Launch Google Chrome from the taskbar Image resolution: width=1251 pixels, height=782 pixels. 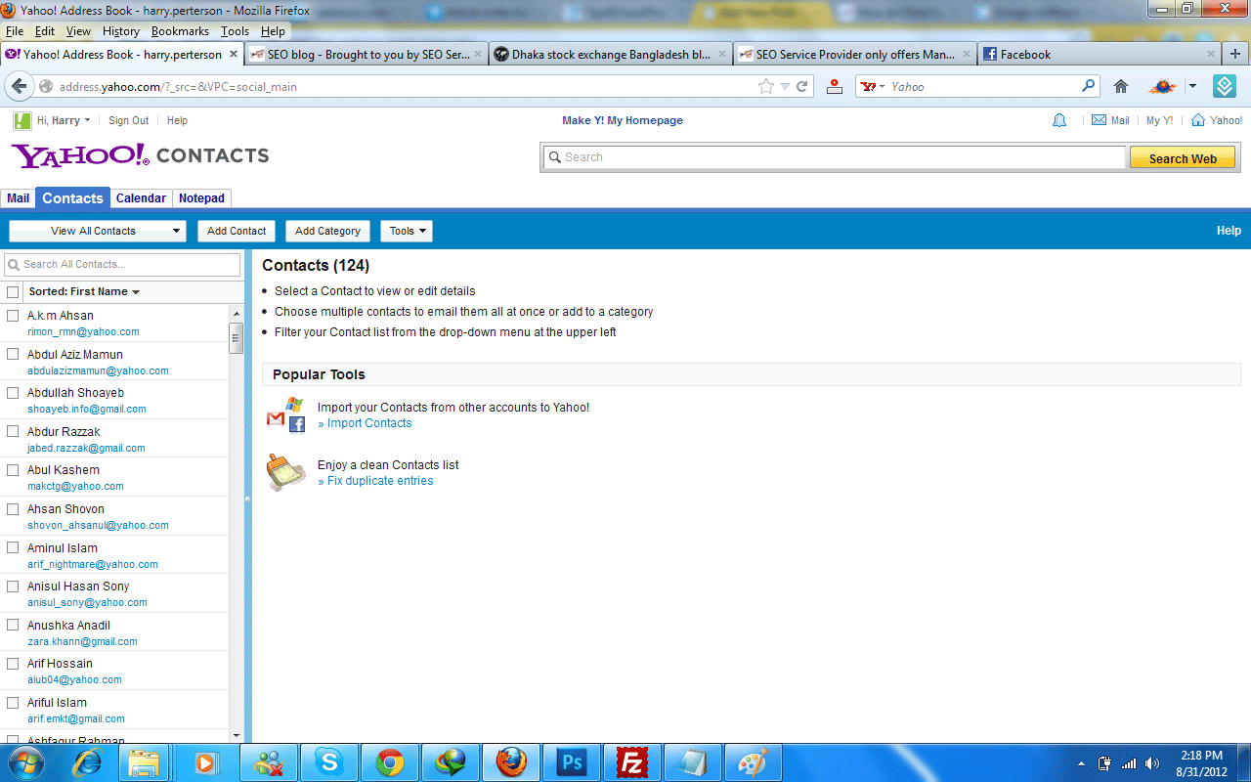[390, 762]
